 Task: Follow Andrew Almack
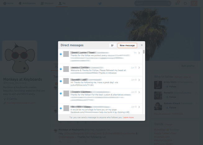171,108
